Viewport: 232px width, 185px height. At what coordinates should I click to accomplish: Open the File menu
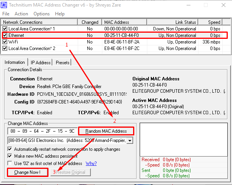6,14
